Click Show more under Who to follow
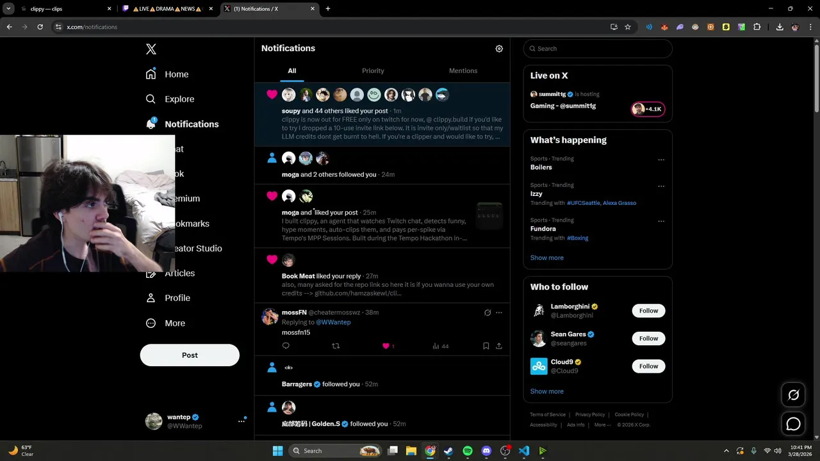The width and height of the screenshot is (820, 461). (x=547, y=391)
